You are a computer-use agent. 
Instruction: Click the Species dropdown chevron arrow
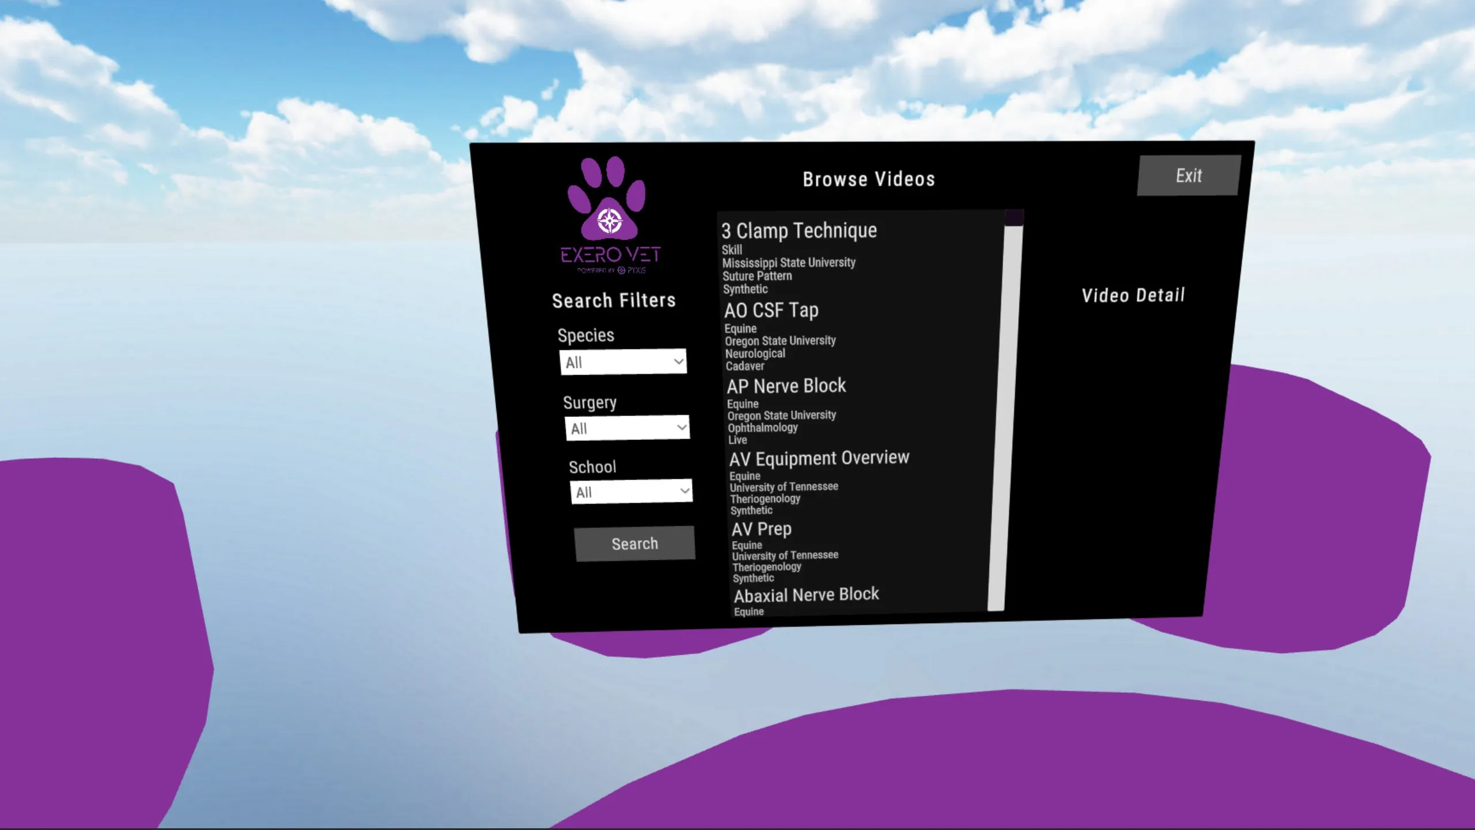click(678, 361)
